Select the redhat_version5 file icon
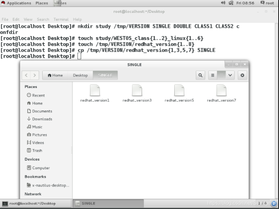Viewport: 279px width, 209px height. tap(179, 90)
